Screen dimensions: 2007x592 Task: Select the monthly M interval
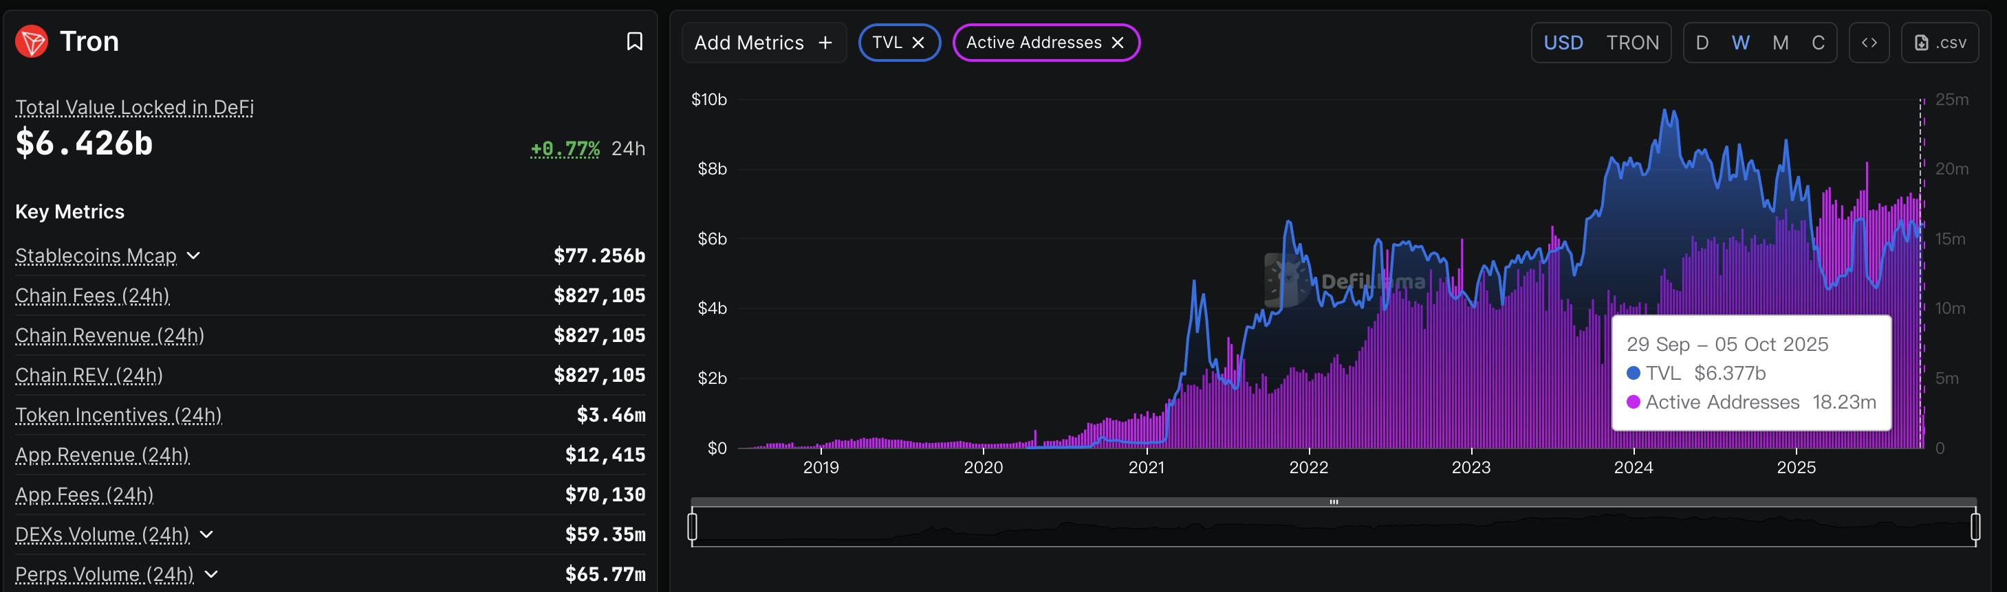(1780, 43)
